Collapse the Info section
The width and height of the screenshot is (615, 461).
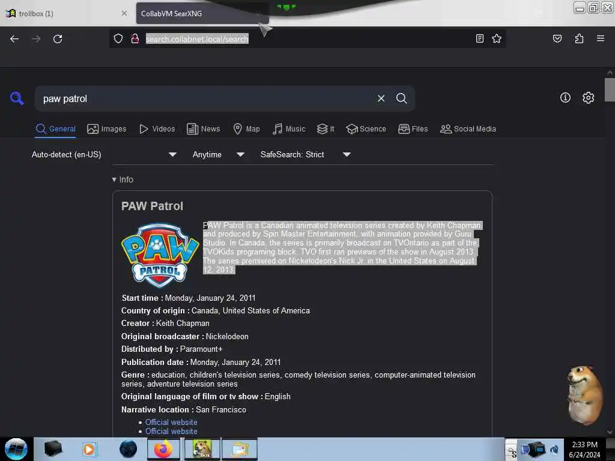[123, 179]
